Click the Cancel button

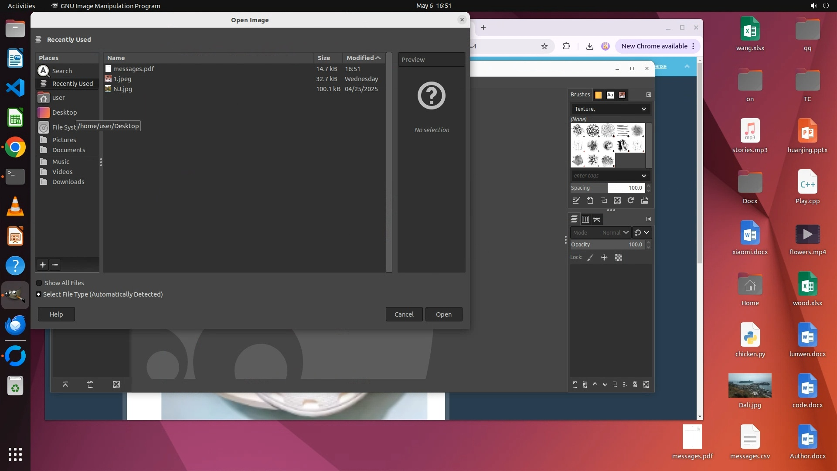(x=404, y=314)
